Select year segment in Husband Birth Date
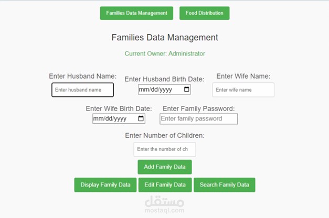Screen dimensions: 329x218 [166, 90]
